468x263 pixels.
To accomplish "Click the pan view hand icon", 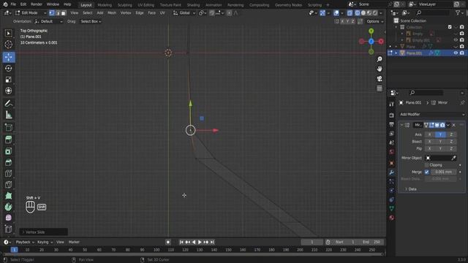I will (x=380, y=69).
